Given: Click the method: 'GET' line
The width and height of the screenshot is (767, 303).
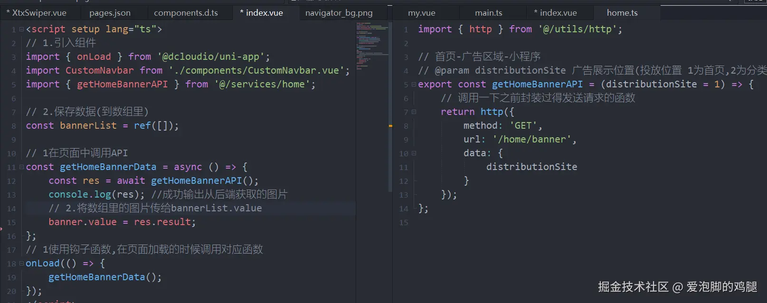Looking at the screenshot, I should point(503,126).
